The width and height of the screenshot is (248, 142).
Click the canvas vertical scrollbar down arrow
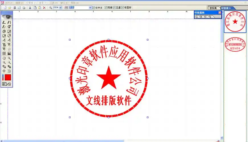click(x=222, y=138)
